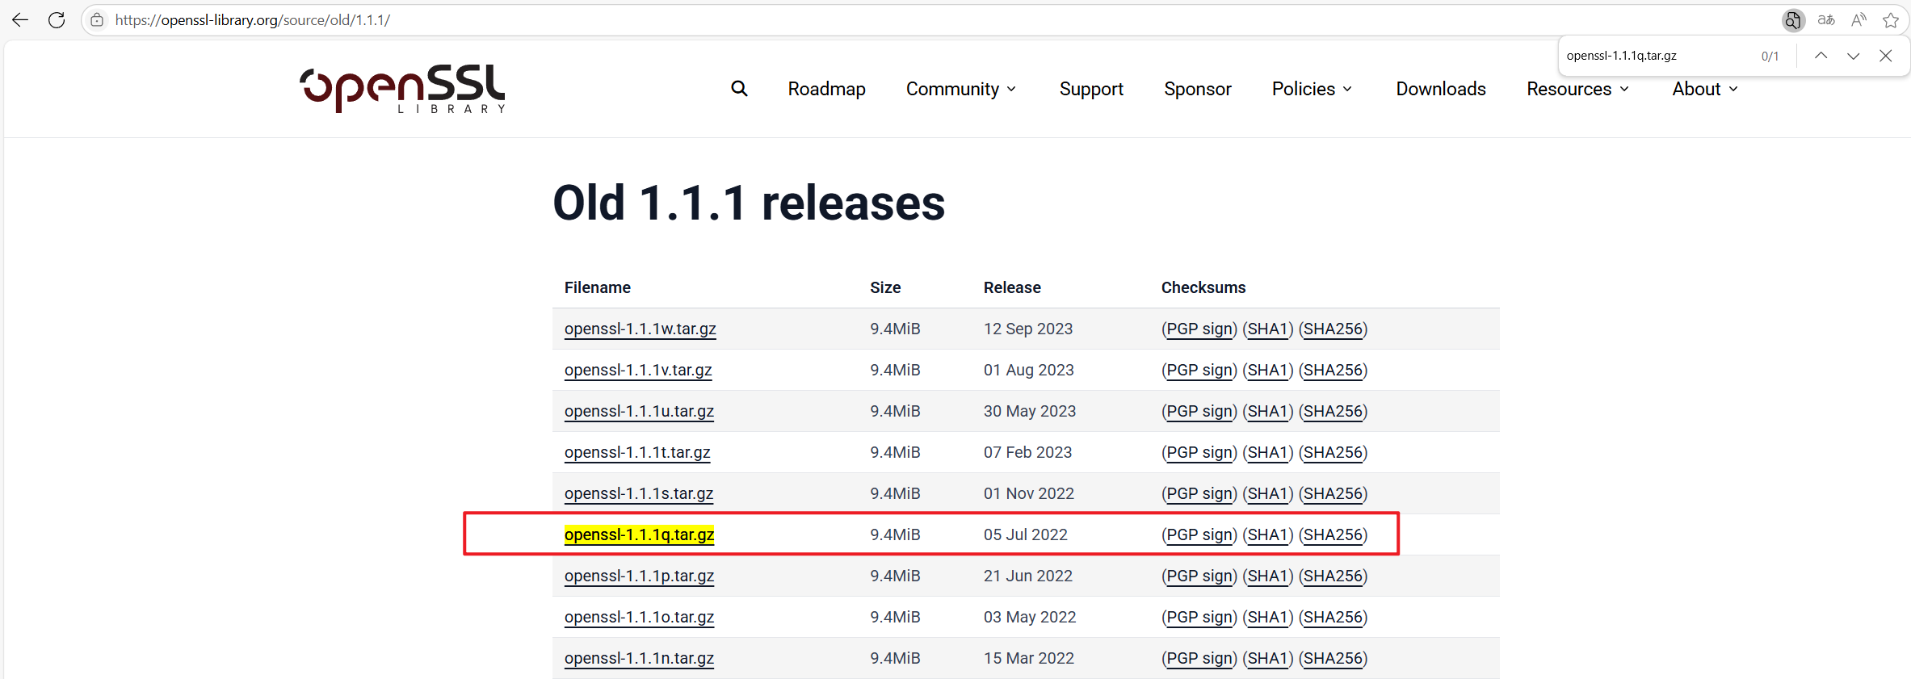Activate the read aloud icon

point(1858,20)
